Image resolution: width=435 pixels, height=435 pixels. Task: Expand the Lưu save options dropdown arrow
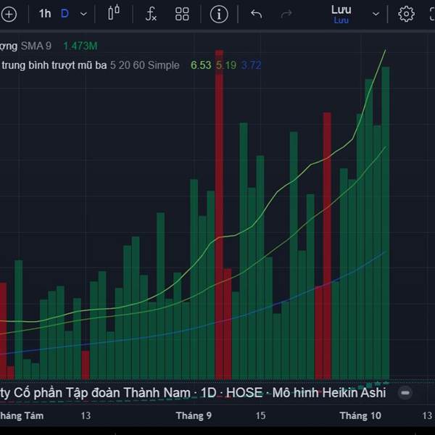click(x=376, y=14)
